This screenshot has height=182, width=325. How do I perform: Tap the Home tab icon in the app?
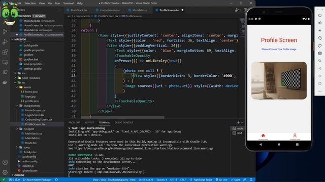point(263,136)
